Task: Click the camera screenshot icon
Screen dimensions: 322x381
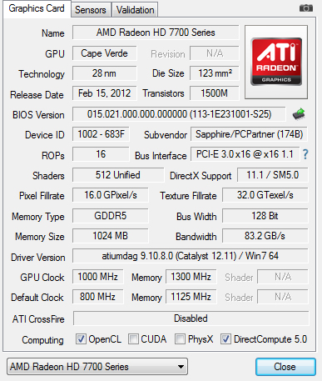Action: [306, 8]
